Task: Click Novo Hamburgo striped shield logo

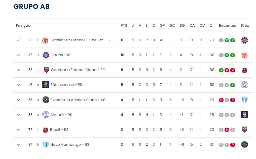Action: (46, 144)
